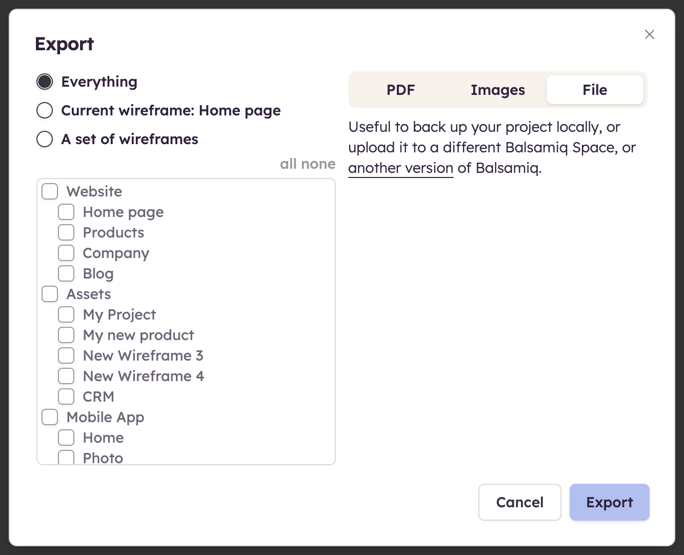Select the Everything radio option

coord(45,82)
